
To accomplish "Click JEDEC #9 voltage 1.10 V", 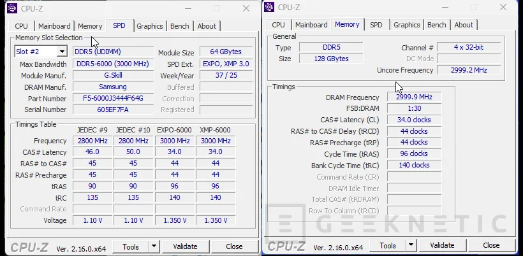I will click(92, 220).
